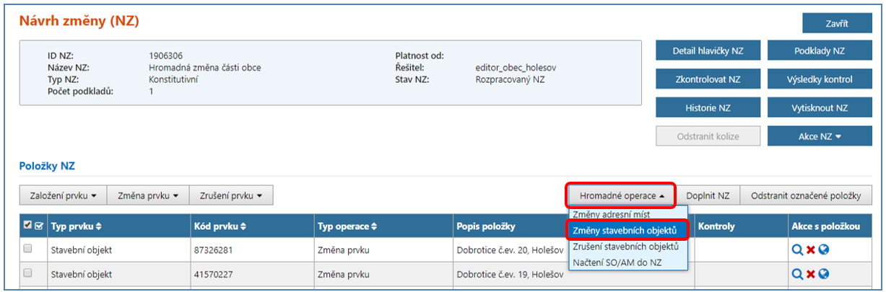The image size is (886, 292).
Task: Click globe map icon for row 87326281
Action: click(x=824, y=249)
